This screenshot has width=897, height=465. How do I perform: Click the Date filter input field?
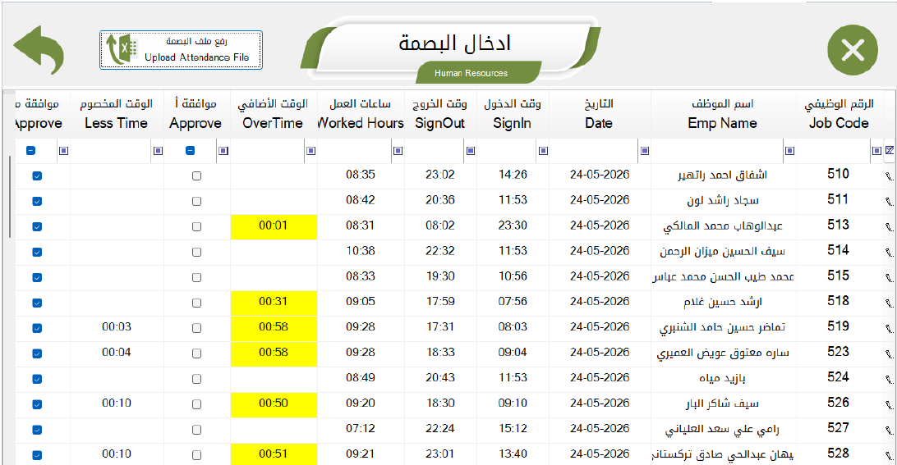(x=594, y=151)
